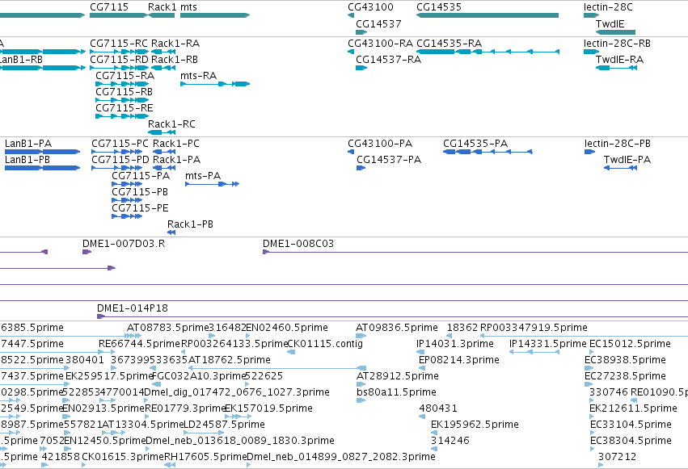Select the IP14331.5prime EST glyph
Image resolution: width=688 pixels, height=469 pixels.
(534, 352)
